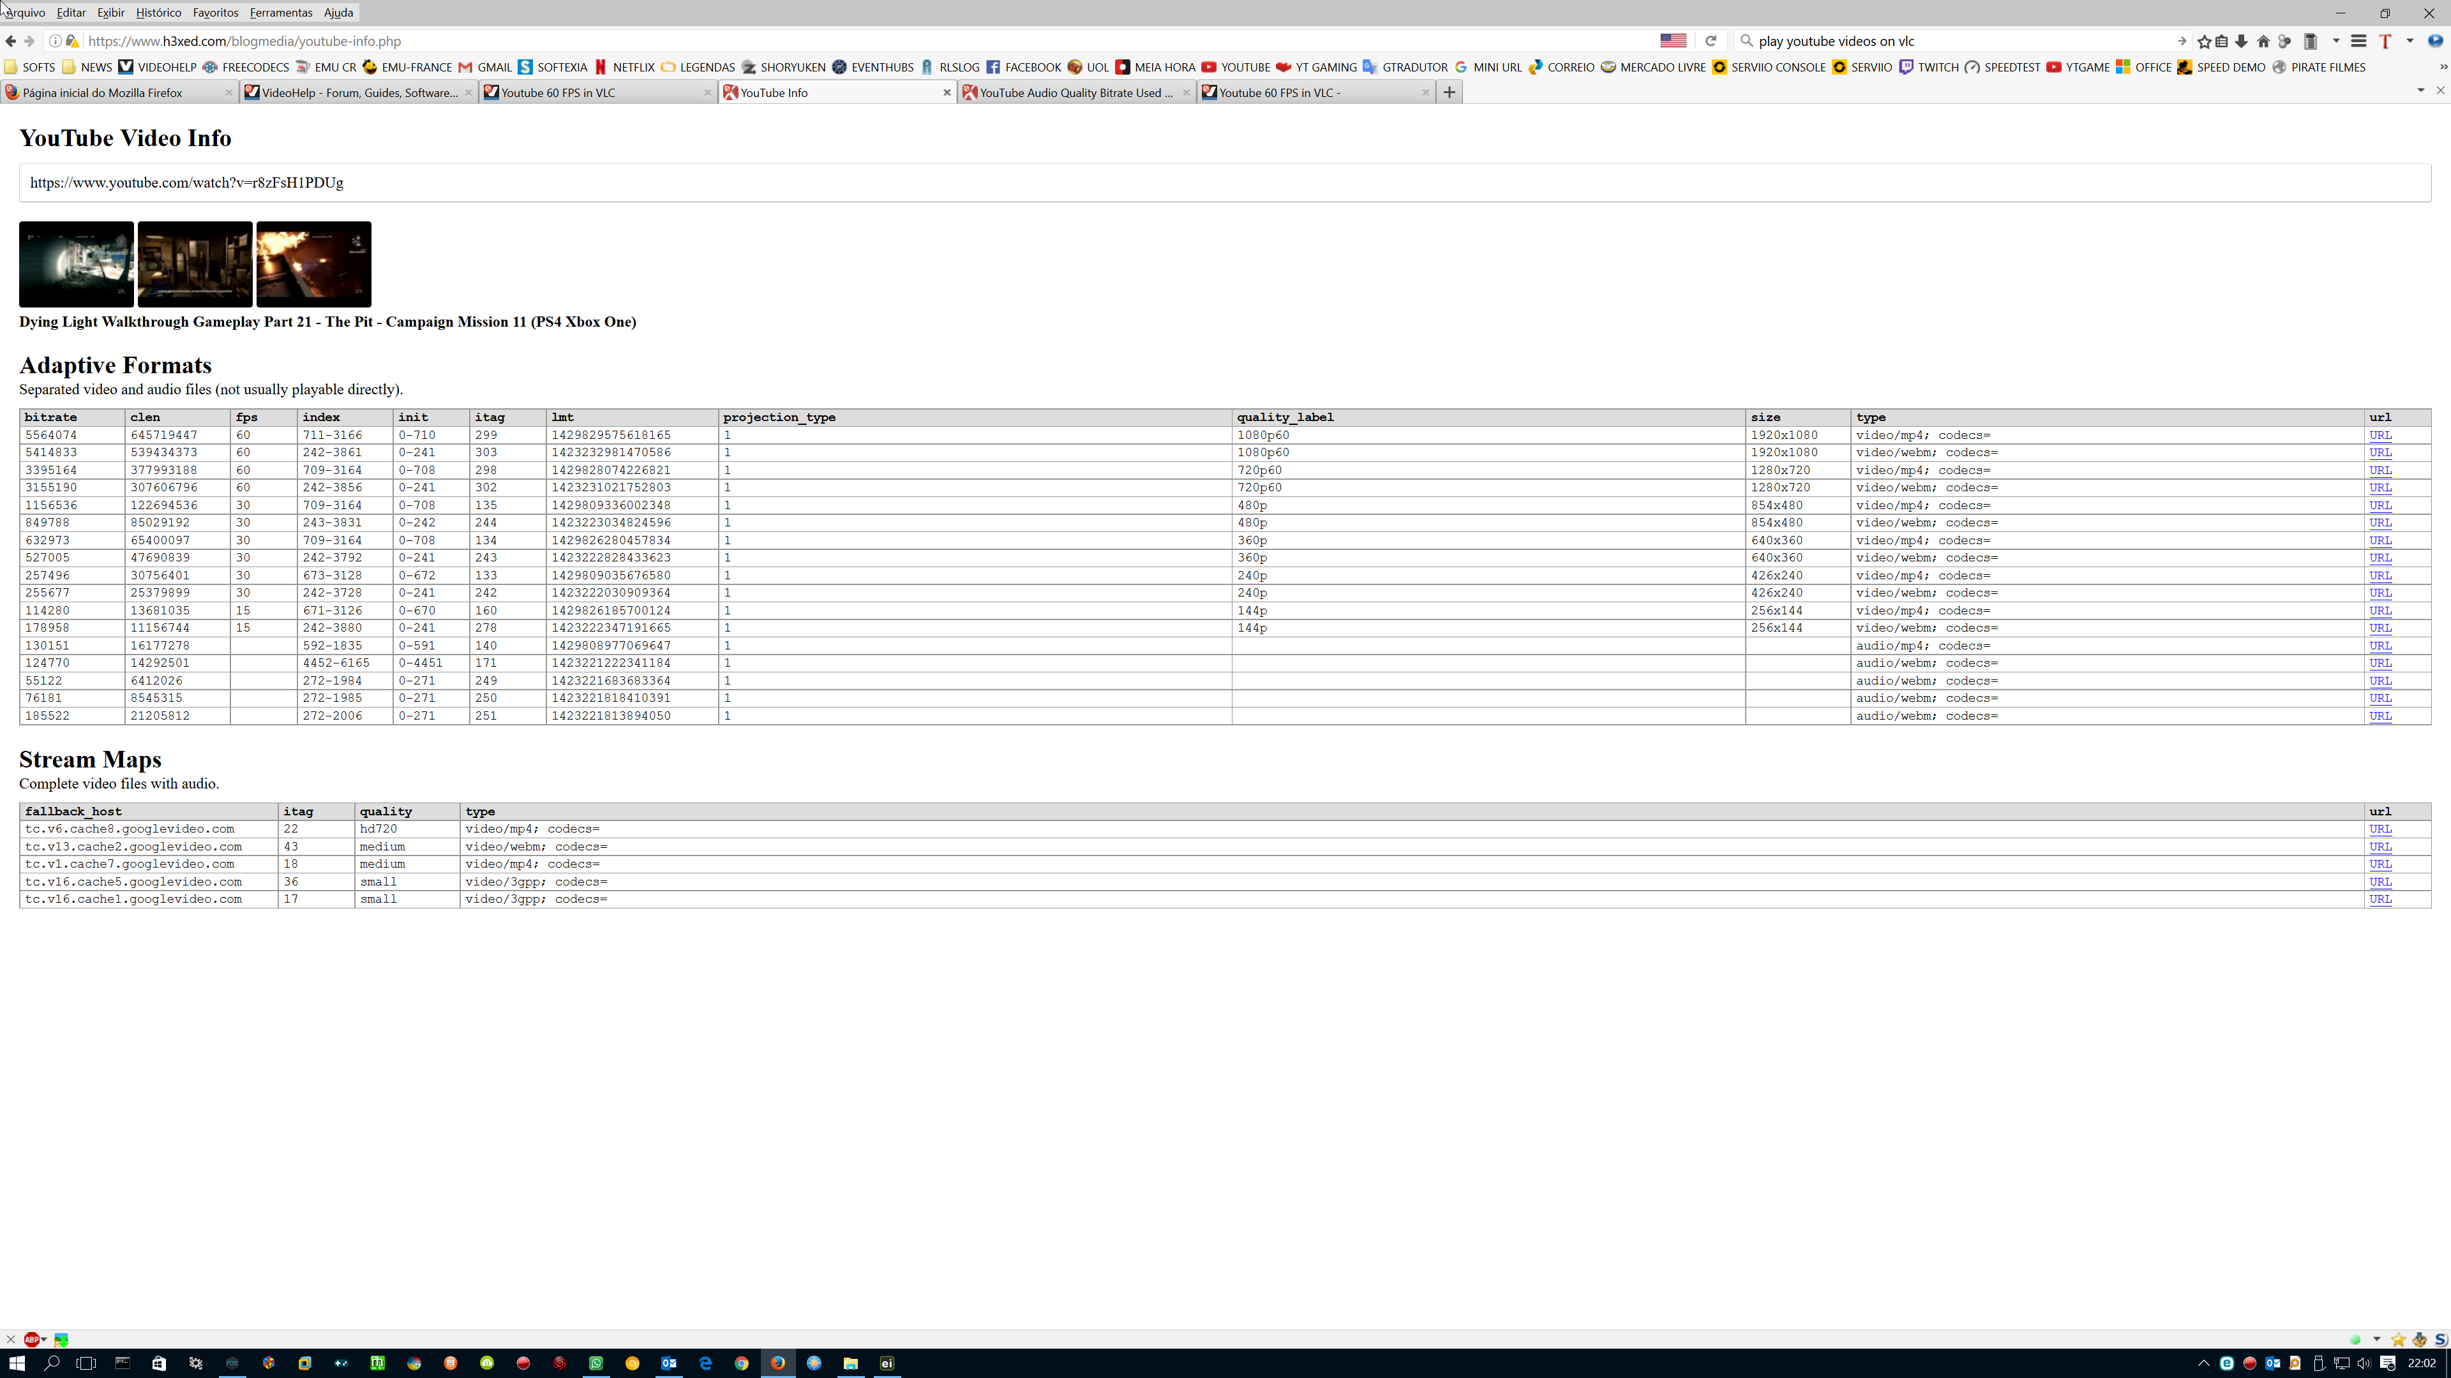Click the YouTube video URL input field
Viewport: 2451px width, 1378px height.
1225,182
